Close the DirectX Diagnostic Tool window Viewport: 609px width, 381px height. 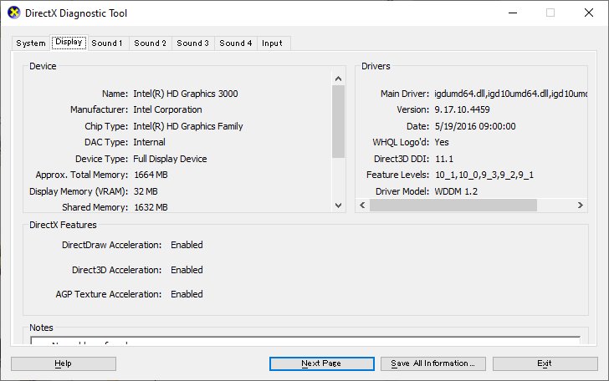pos(589,13)
